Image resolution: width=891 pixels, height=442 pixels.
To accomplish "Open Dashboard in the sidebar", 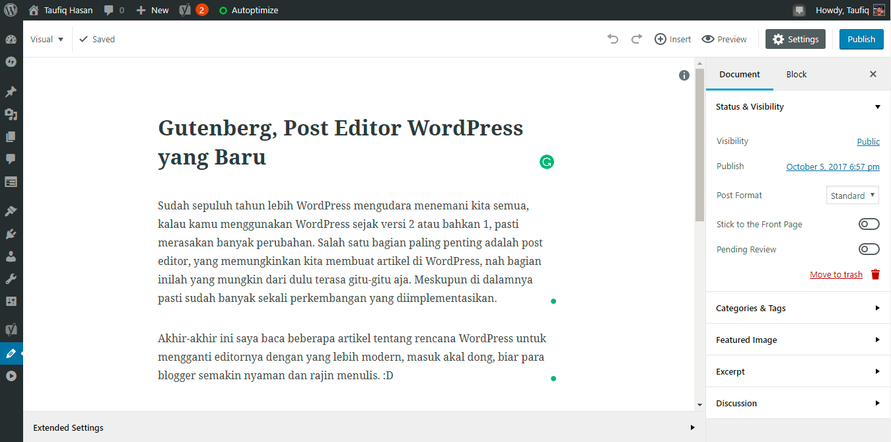I will pyautogui.click(x=11, y=40).
